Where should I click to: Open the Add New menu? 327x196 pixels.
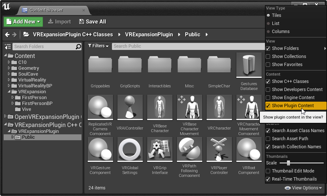tap(23, 22)
